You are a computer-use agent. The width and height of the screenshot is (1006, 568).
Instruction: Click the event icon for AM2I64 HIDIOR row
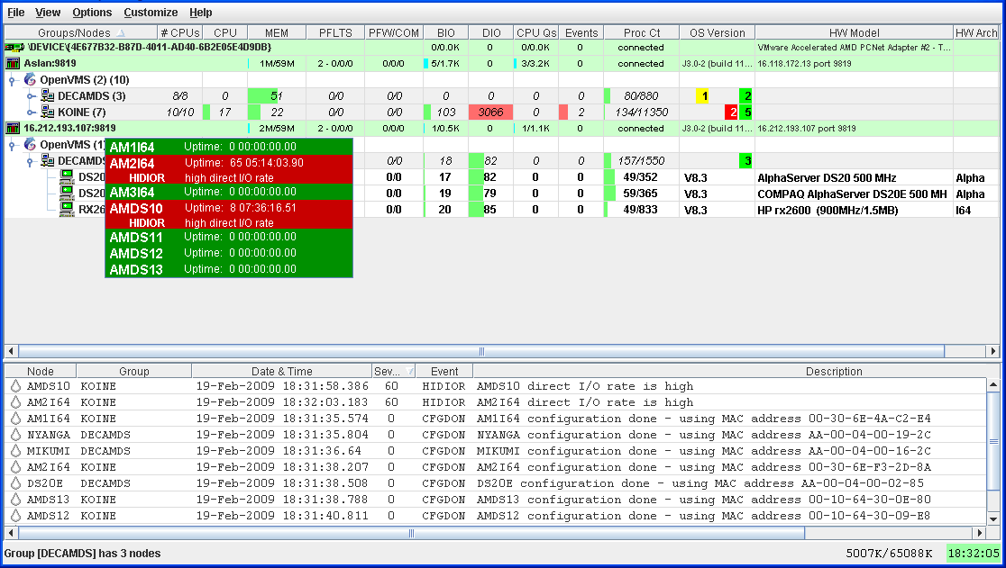coord(15,402)
